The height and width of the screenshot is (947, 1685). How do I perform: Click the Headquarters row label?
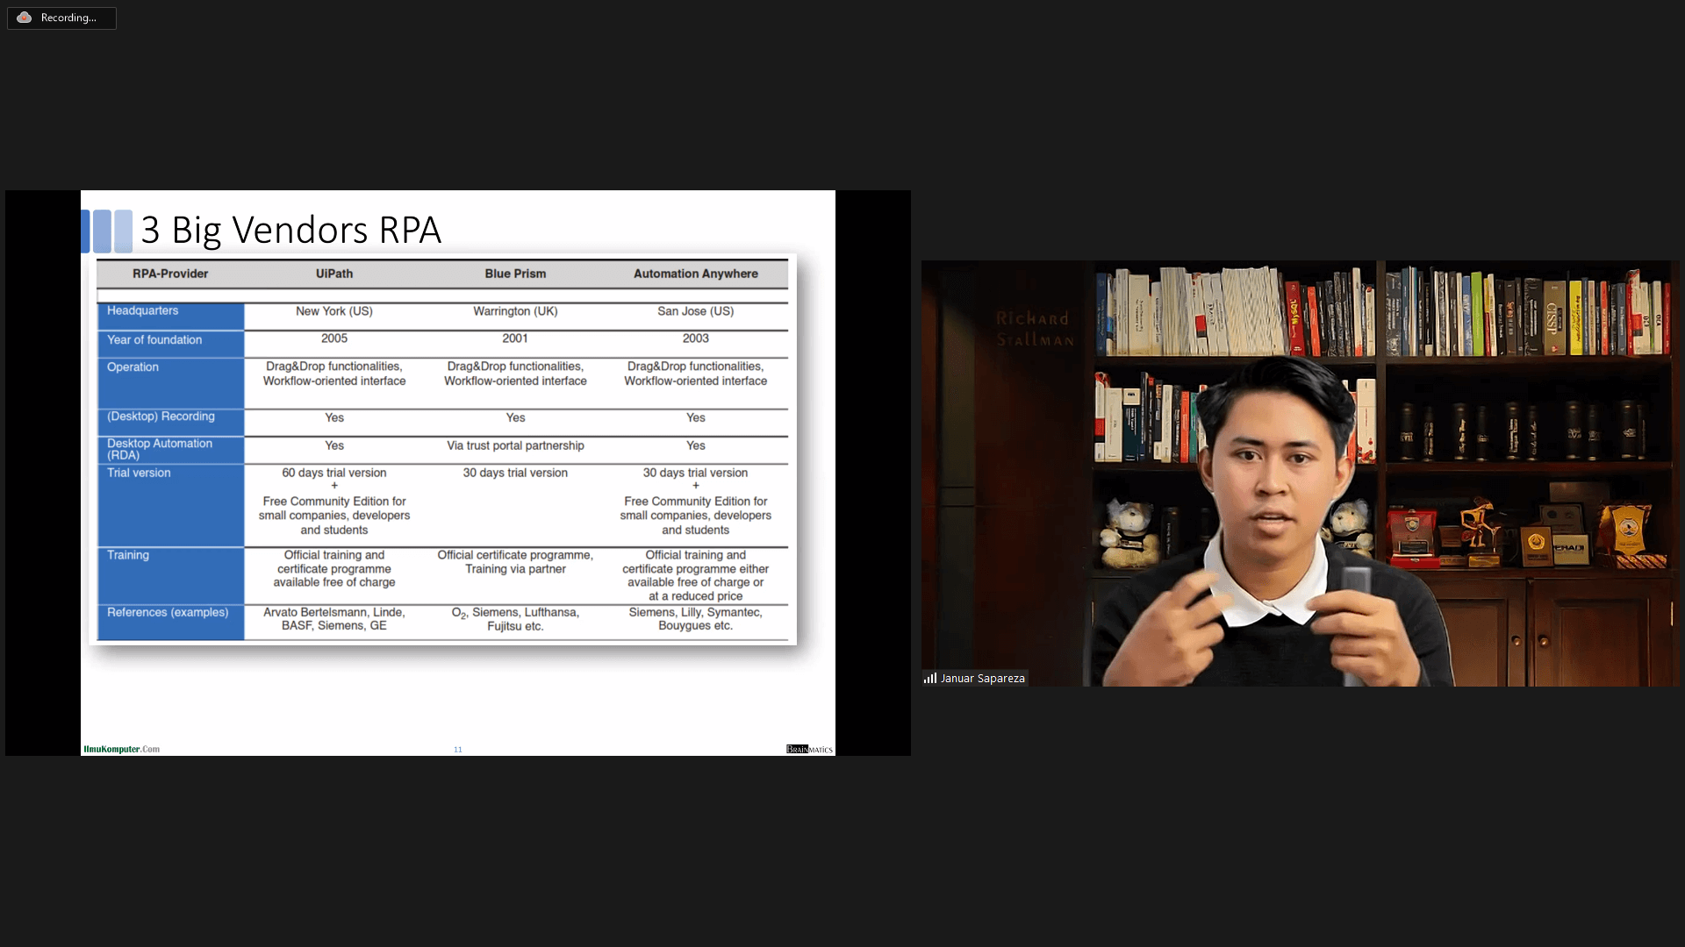[142, 310]
